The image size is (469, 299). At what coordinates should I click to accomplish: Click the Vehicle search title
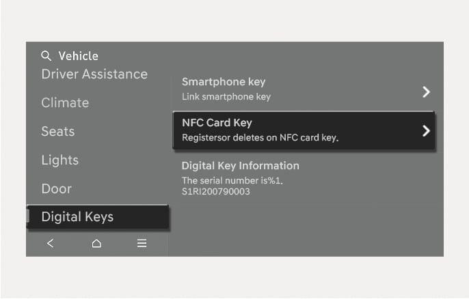78,56
